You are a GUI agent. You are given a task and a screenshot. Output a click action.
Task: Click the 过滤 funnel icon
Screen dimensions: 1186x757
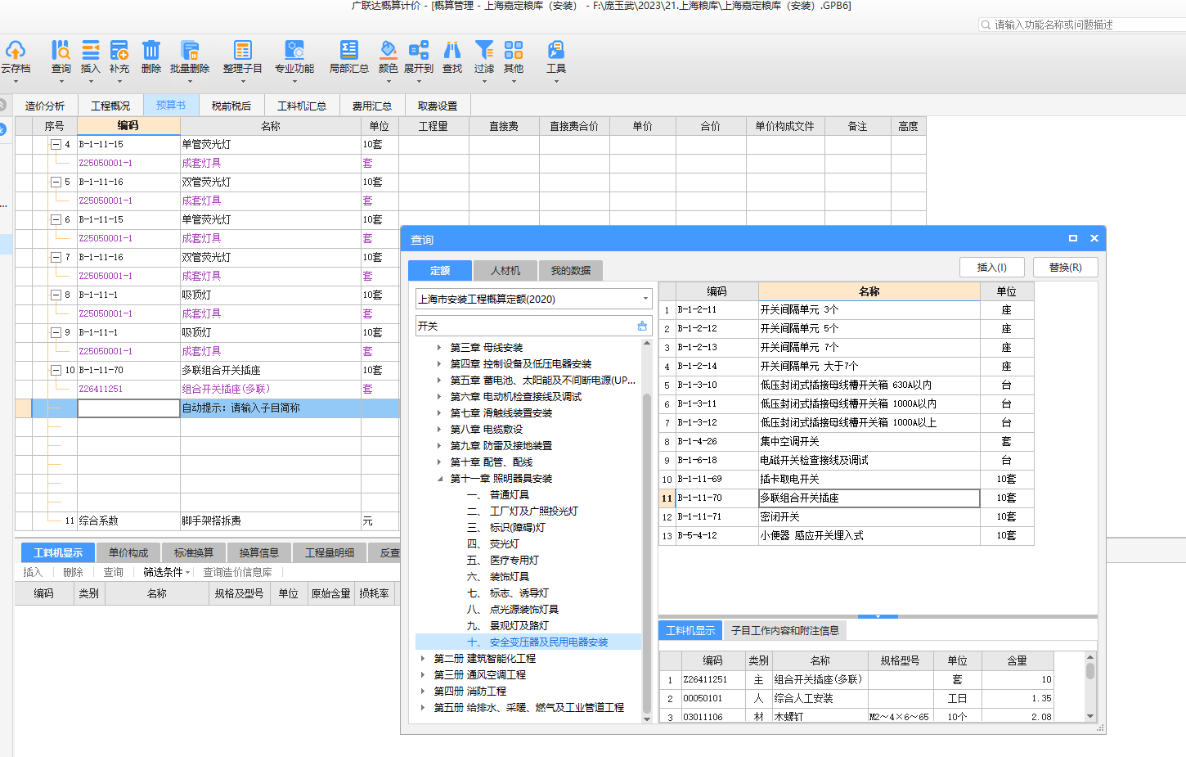coord(484,57)
